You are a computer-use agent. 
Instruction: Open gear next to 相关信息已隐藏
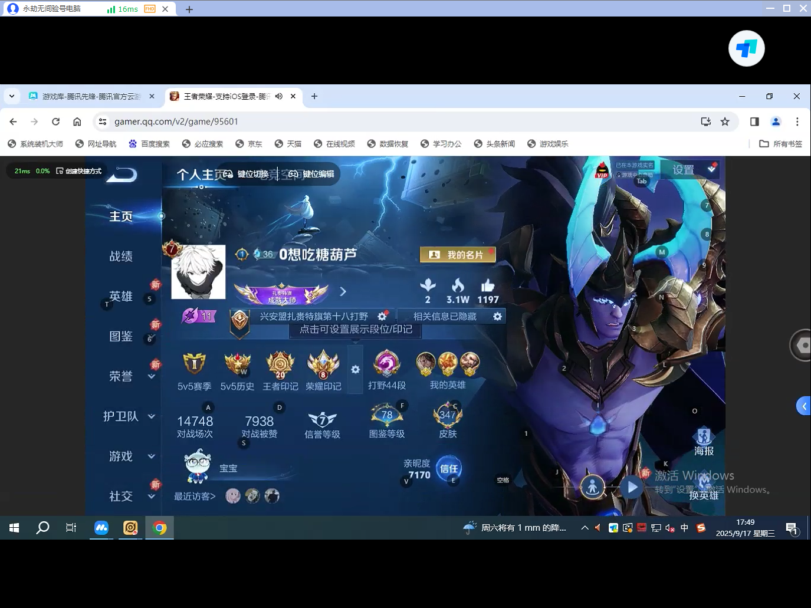click(497, 317)
